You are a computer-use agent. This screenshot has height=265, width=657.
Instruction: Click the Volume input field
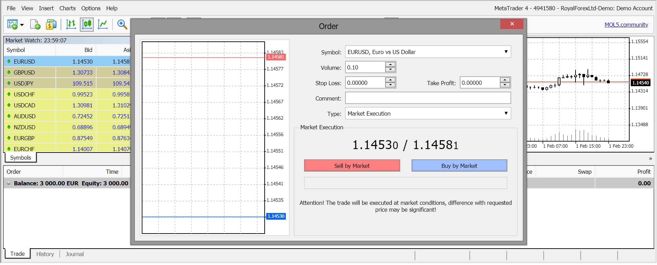pos(365,67)
